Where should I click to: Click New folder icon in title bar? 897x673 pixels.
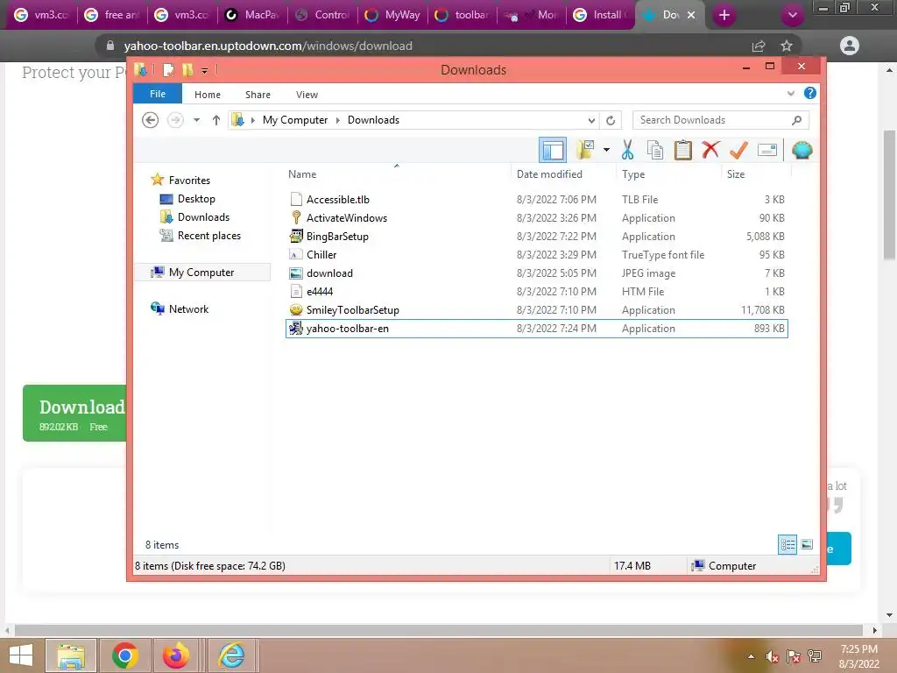point(187,70)
